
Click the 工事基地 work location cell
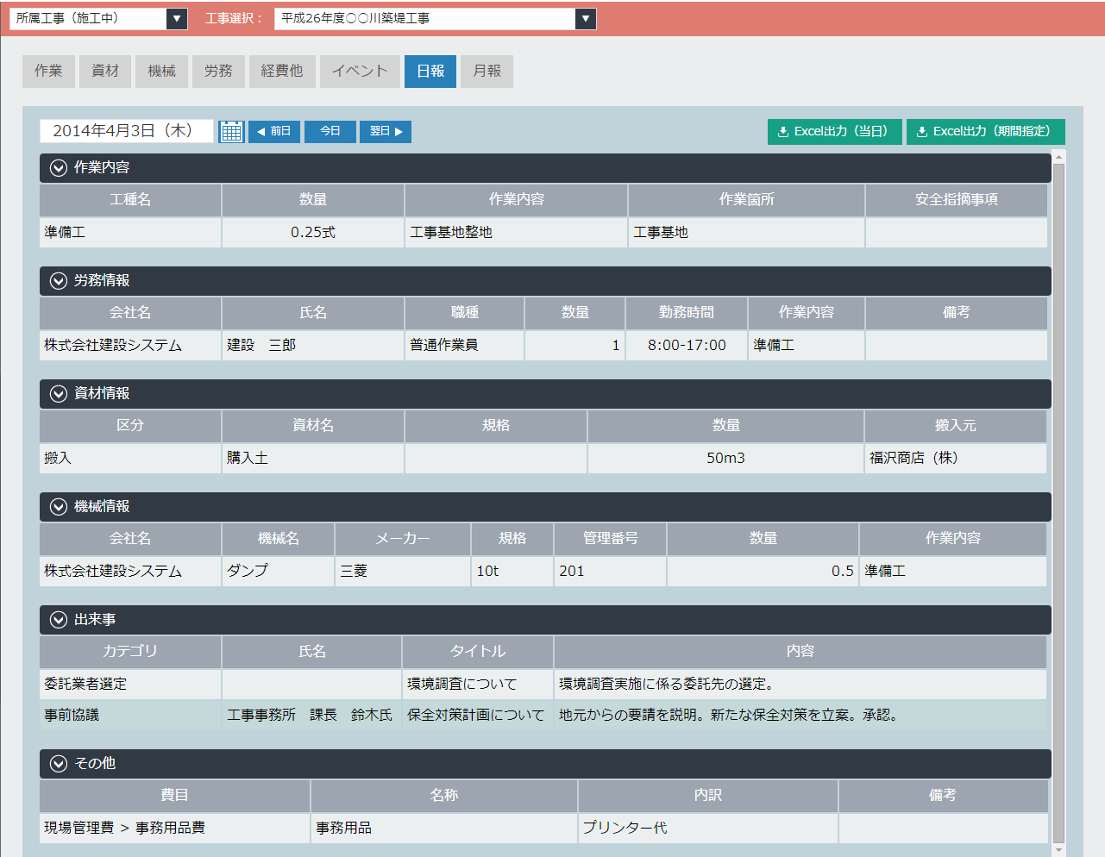[x=746, y=233]
